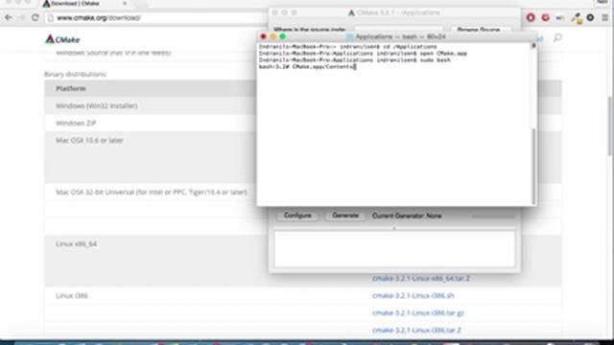Open cmake-3.2.1-Linux-i386.tar.gz link
This screenshot has height=345, width=614.
(418, 313)
